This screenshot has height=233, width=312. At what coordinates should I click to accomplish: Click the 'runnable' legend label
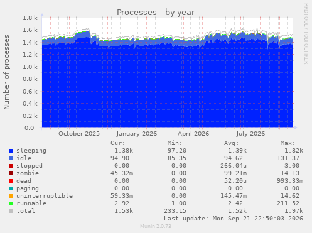[x=31, y=203]
